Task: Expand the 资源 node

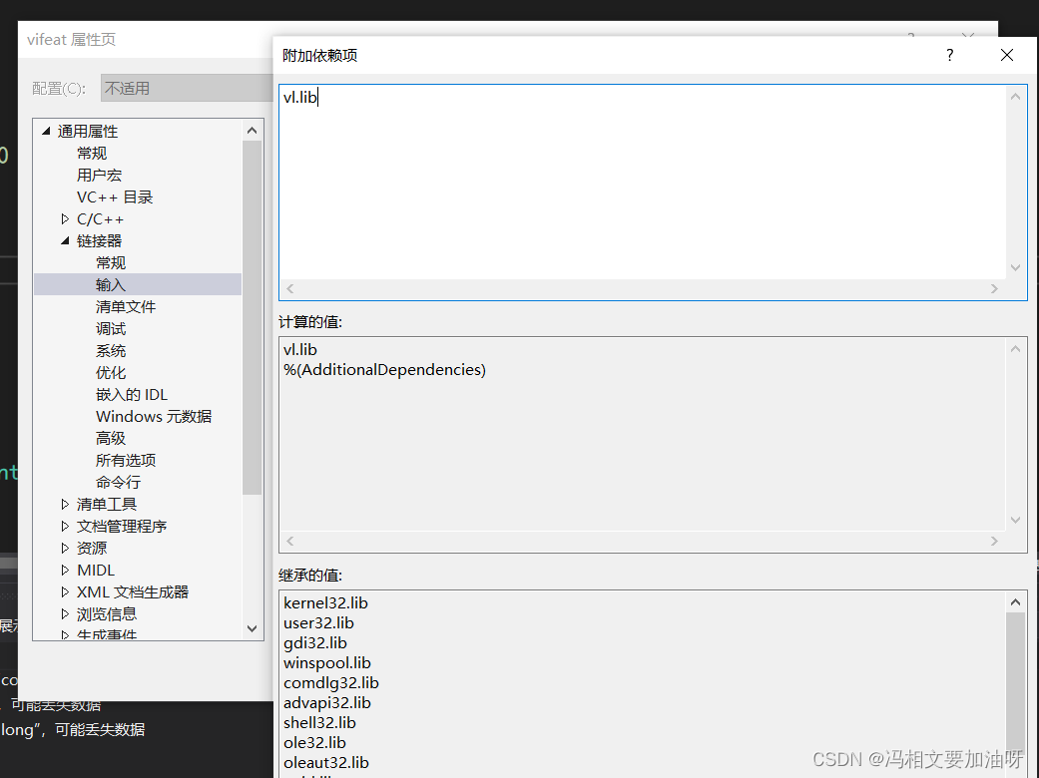Action: click(x=65, y=548)
